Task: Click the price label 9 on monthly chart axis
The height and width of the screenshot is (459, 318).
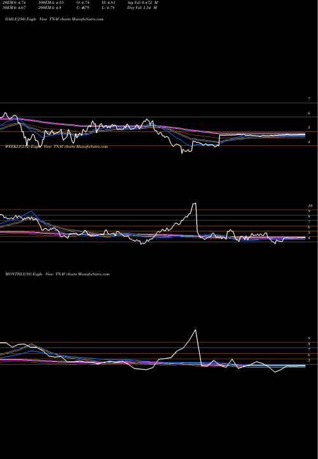Action: [309, 338]
